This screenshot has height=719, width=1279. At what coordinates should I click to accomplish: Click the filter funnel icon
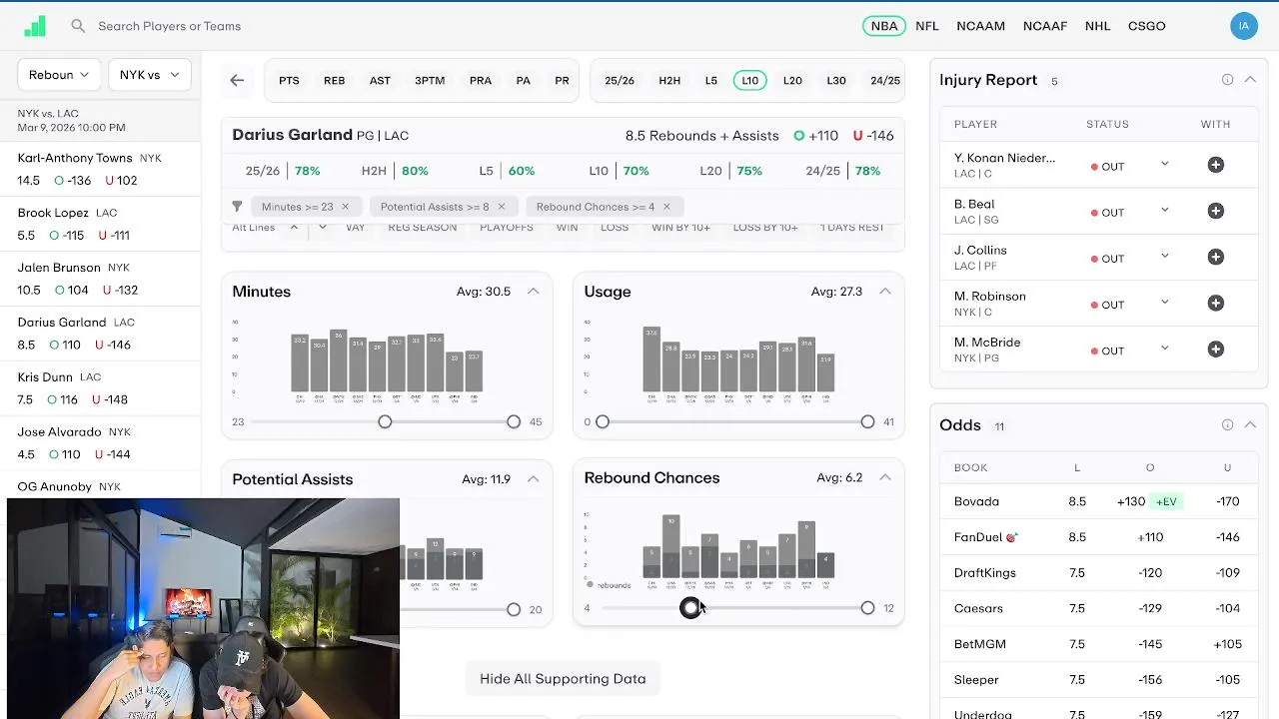click(x=237, y=207)
